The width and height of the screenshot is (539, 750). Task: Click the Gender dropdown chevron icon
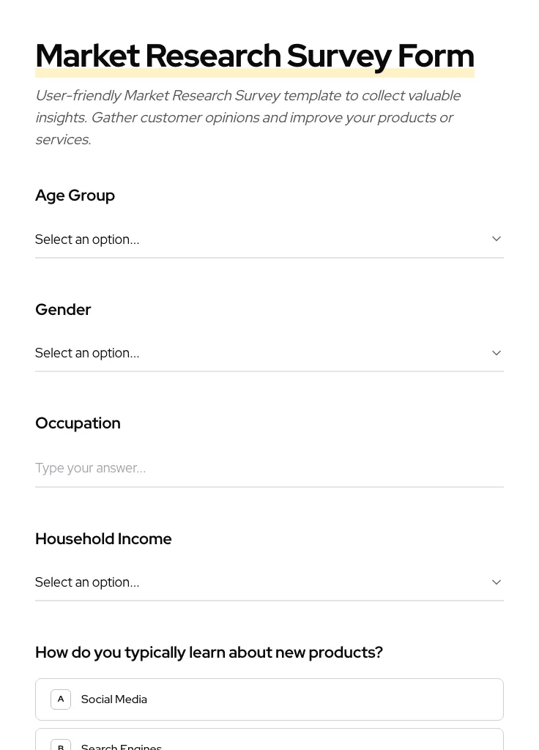pyautogui.click(x=497, y=352)
